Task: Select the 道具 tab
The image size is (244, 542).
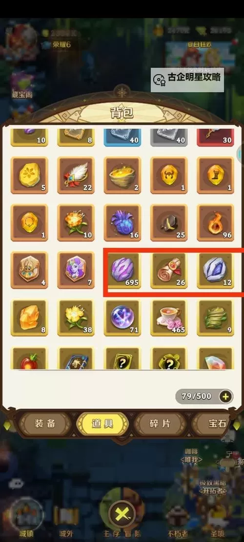Action: [102, 423]
